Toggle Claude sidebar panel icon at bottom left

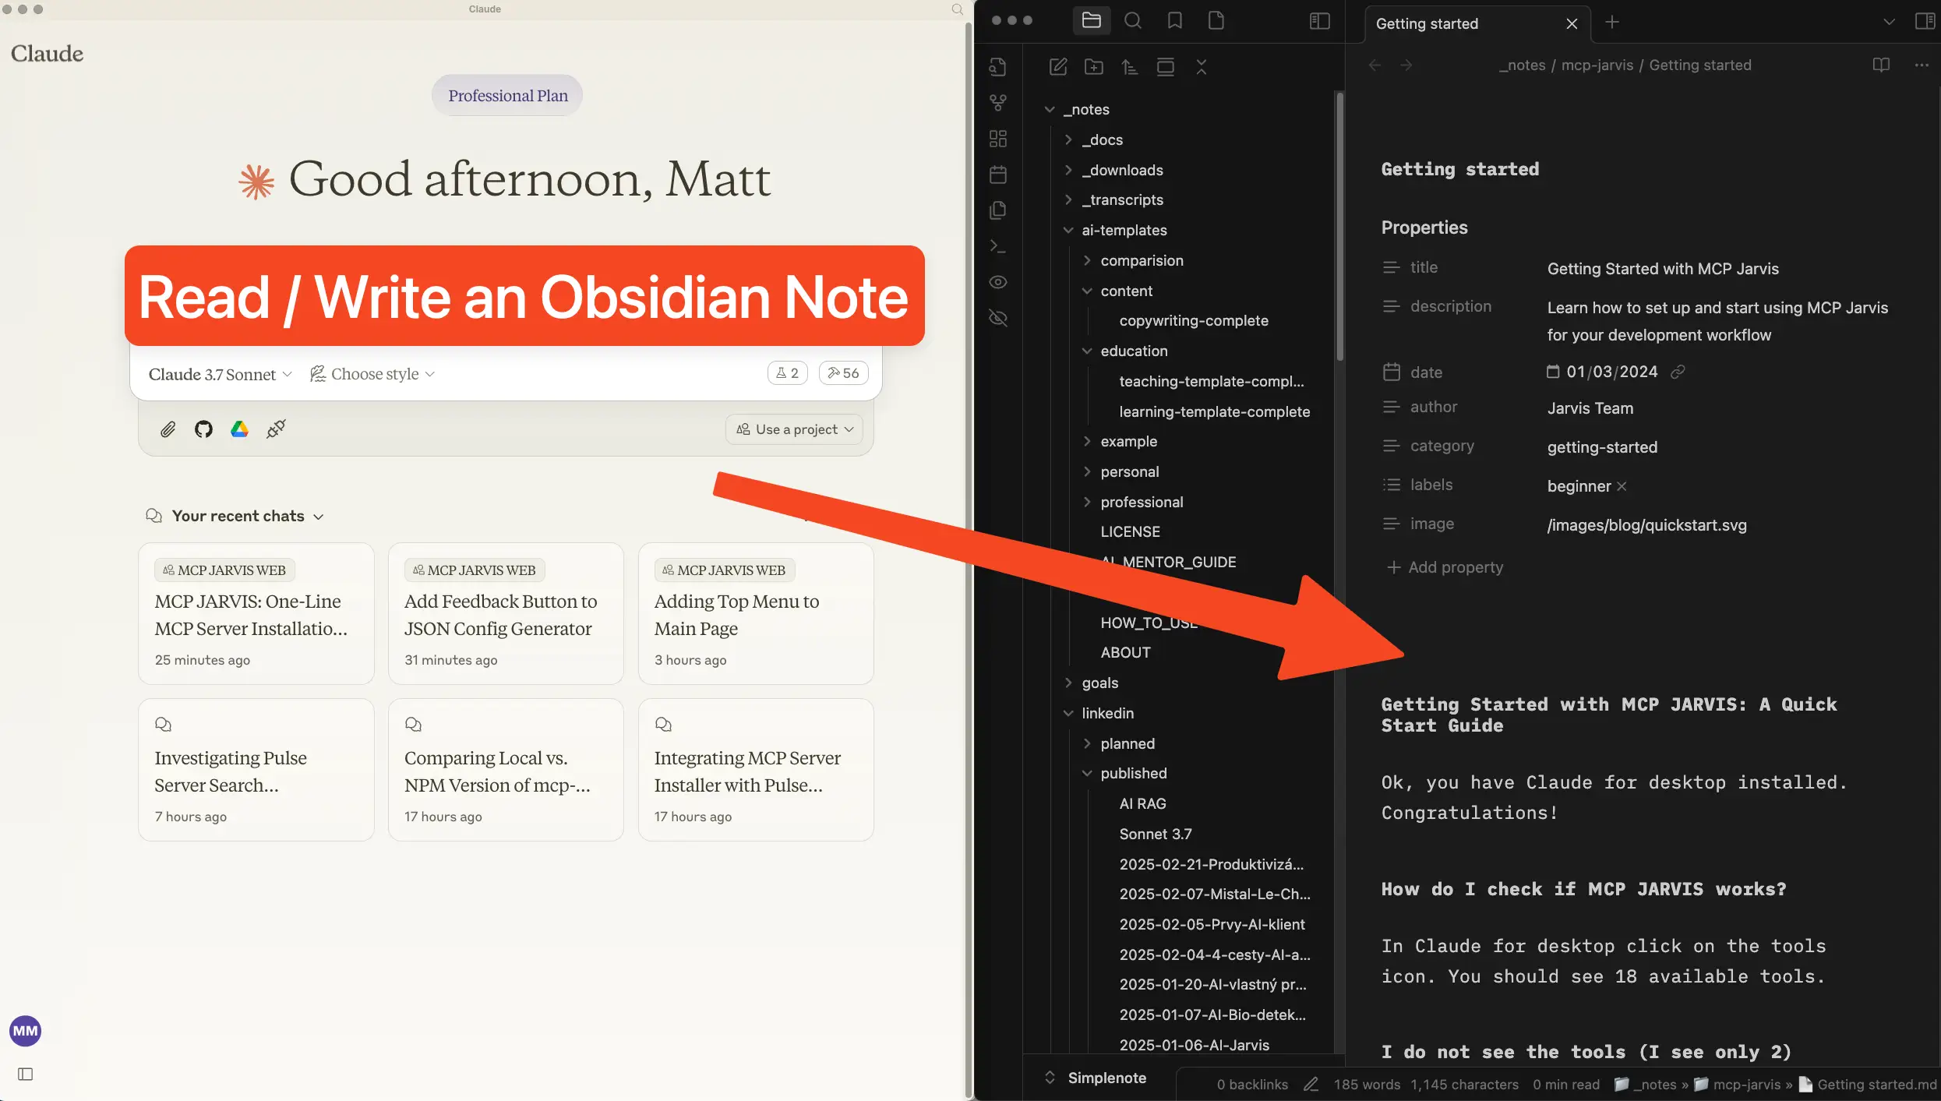(26, 1075)
